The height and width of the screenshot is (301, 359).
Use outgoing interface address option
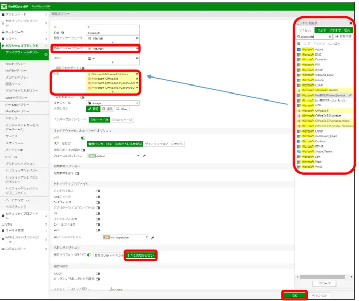(x=115, y=144)
